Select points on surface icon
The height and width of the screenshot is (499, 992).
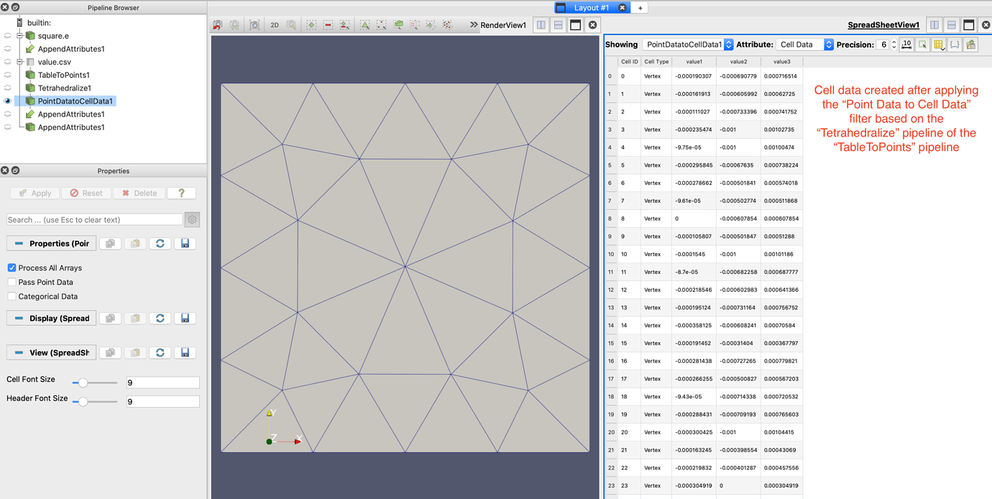click(x=381, y=25)
